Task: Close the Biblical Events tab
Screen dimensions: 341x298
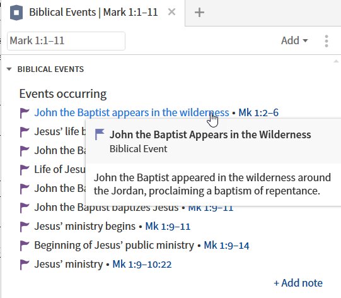Action: click(x=171, y=12)
